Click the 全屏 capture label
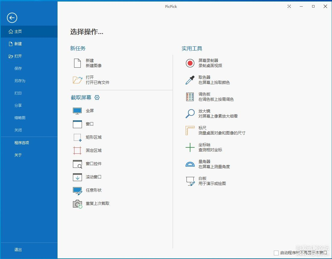Image resolution: width=332 pixels, height=259 pixels. (x=90, y=111)
